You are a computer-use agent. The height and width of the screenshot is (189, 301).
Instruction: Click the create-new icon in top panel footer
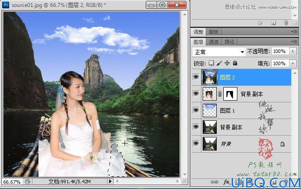point(273,23)
